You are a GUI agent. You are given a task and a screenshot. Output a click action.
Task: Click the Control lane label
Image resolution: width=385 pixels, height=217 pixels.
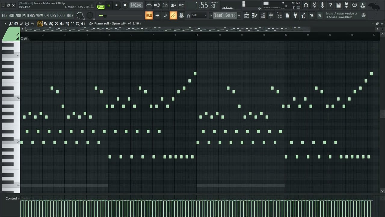[11, 198]
